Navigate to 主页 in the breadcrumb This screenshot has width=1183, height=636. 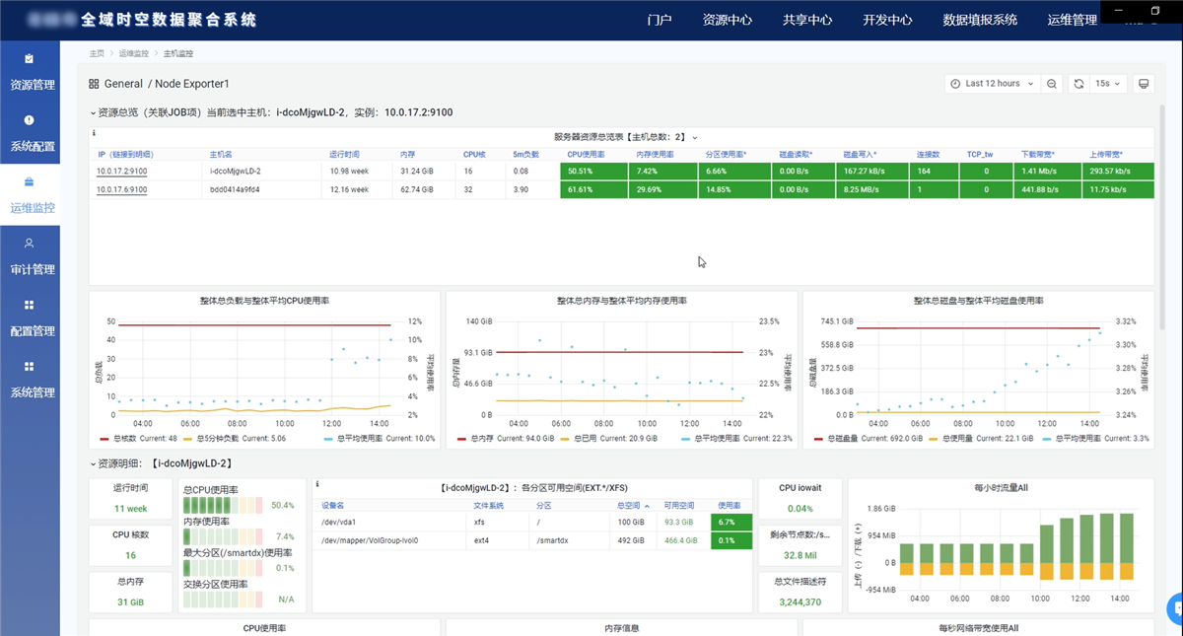(95, 54)
